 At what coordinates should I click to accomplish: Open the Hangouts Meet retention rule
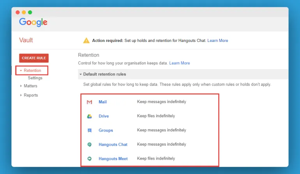[113, 158]
